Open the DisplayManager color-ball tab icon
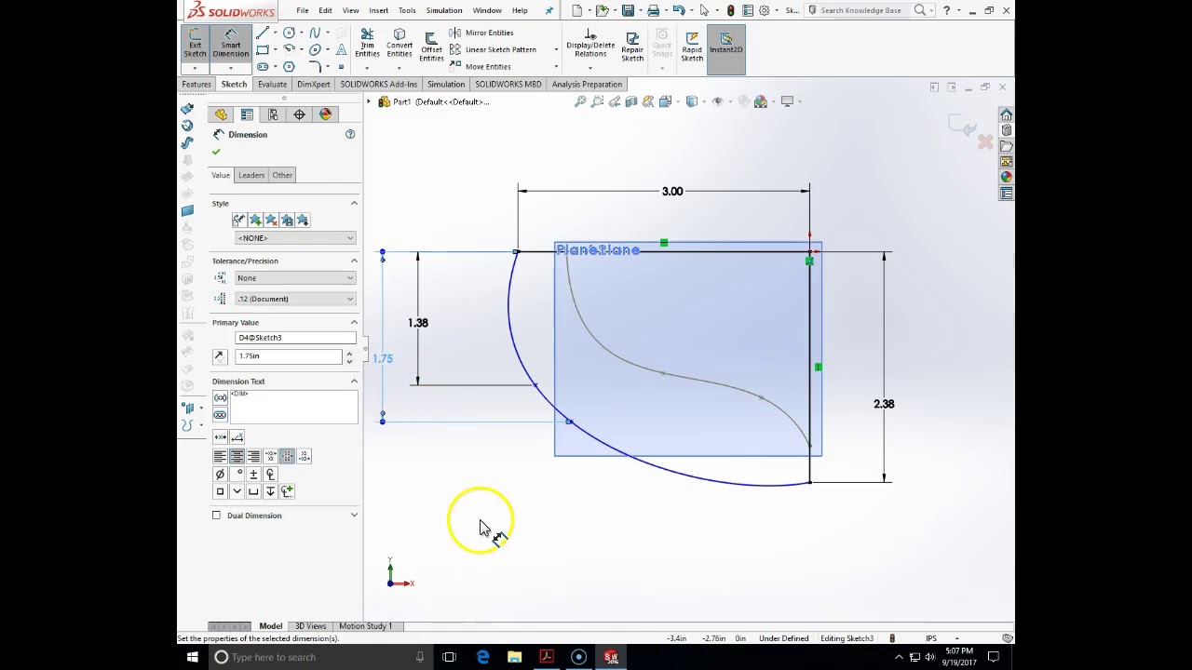The image size is (1192, 670). pos(325,114)
